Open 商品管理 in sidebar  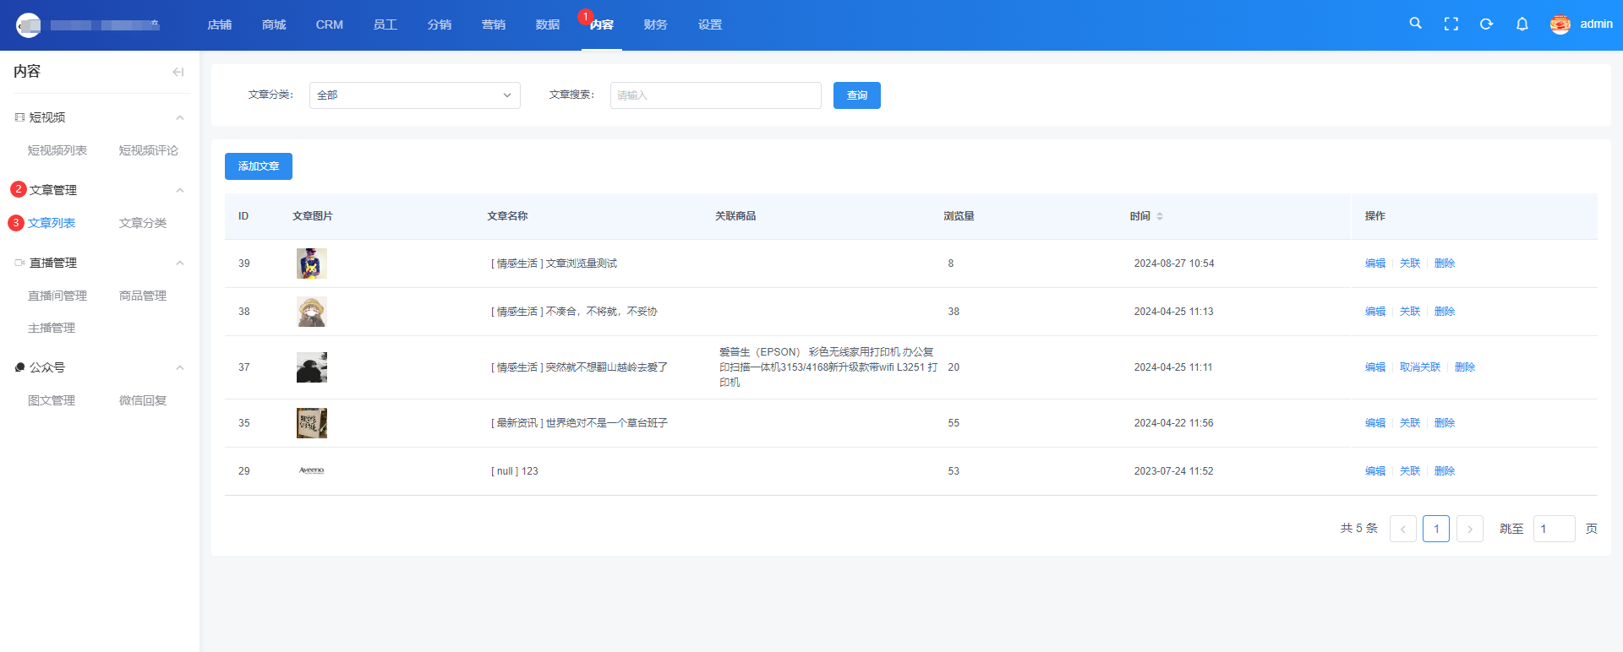143,296
